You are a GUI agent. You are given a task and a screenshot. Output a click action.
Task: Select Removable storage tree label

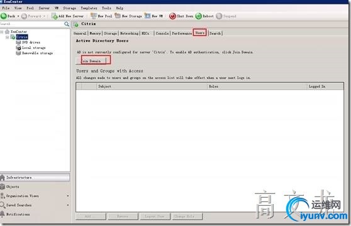[x=37, y=53]
